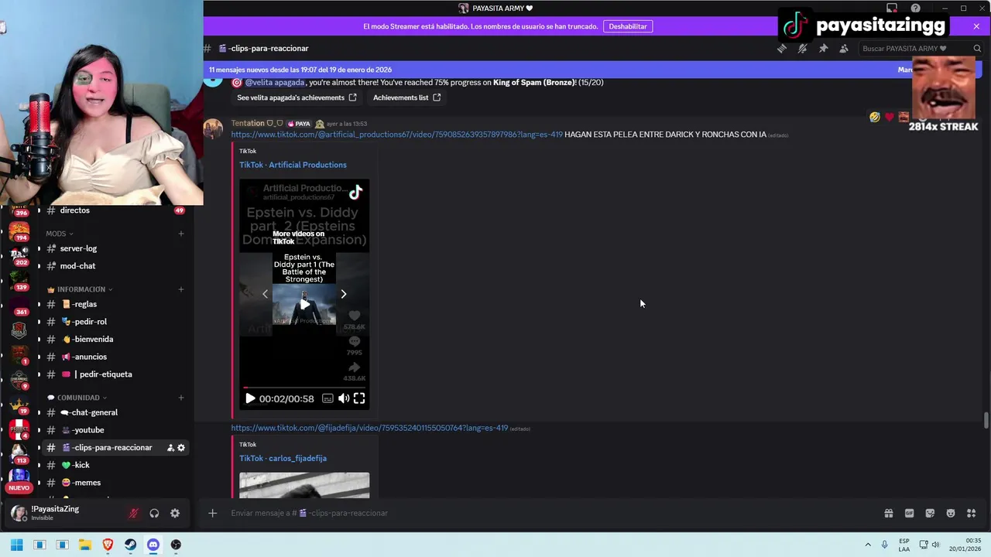Collapse the MODS category
The height and width of the screenshot is (557, 991).
pyautogui.click(x=59, y=234)
